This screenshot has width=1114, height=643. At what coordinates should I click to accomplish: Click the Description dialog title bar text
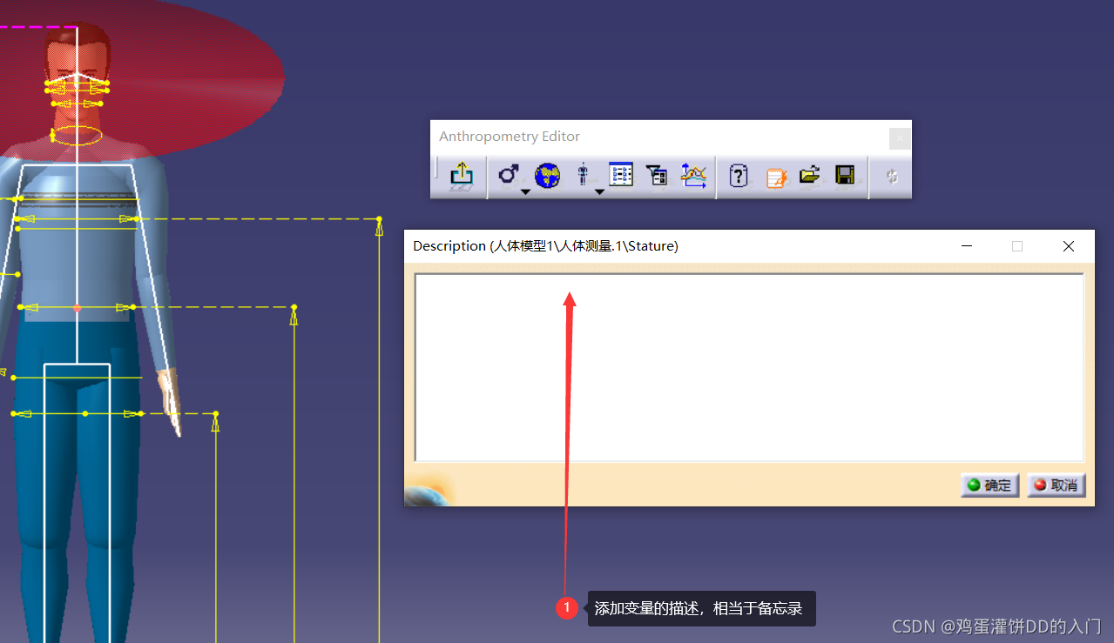545,246
